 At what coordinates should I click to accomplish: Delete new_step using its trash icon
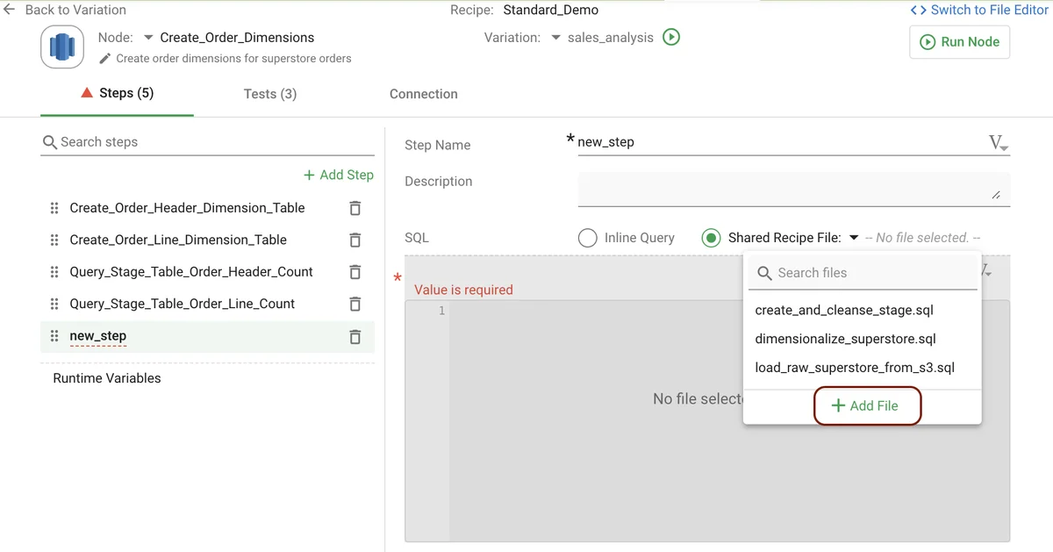[355, 336]
